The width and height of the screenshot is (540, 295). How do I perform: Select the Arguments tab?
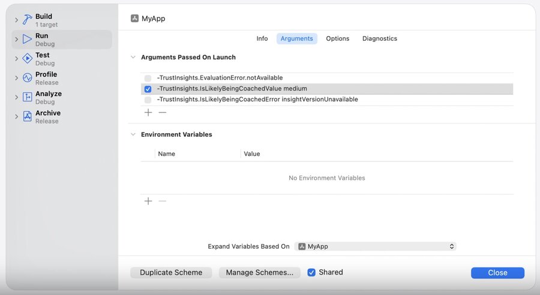click(x=296, y=38)
